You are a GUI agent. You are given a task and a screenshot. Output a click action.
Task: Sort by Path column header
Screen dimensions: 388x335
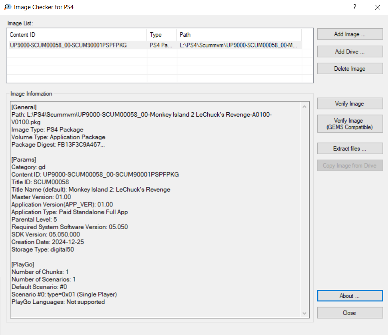click(239, 35)
